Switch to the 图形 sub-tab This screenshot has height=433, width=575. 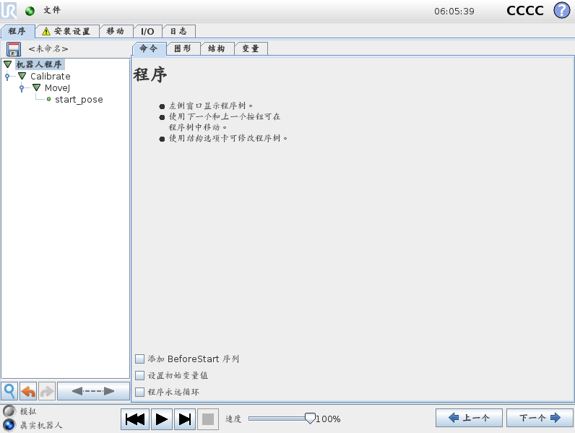click(x=183, y=48)
